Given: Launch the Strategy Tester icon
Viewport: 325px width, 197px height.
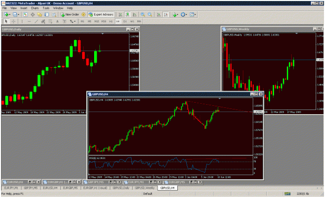Looking at the screenshot, I should (x=54, y=15).
